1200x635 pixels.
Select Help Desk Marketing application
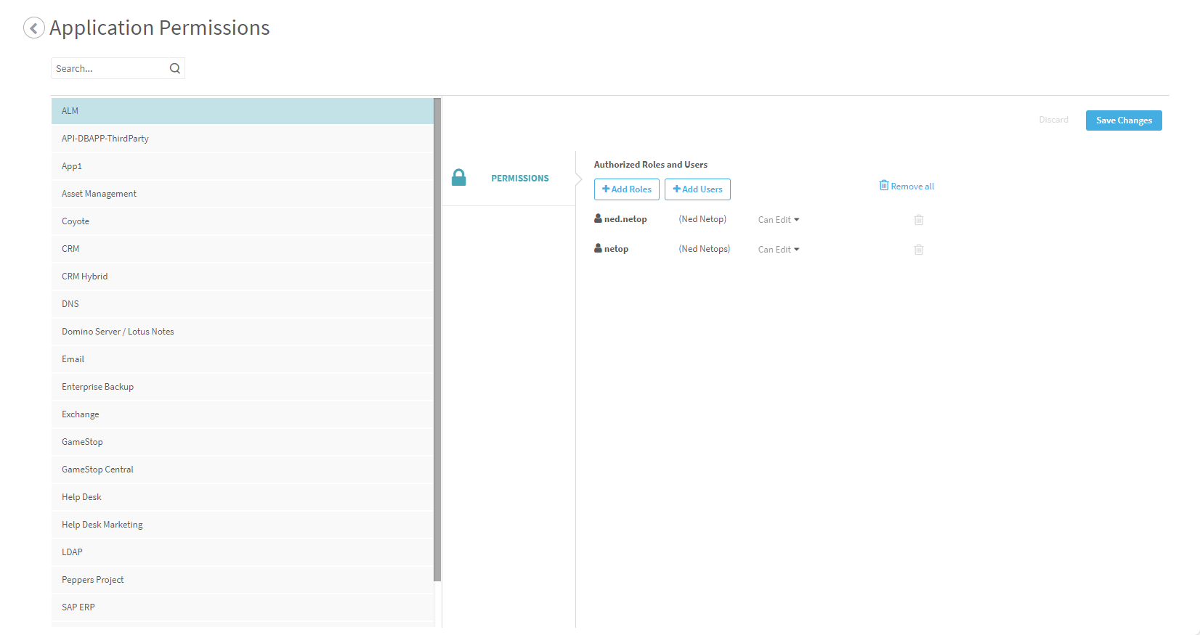click(x=102, y=525)
